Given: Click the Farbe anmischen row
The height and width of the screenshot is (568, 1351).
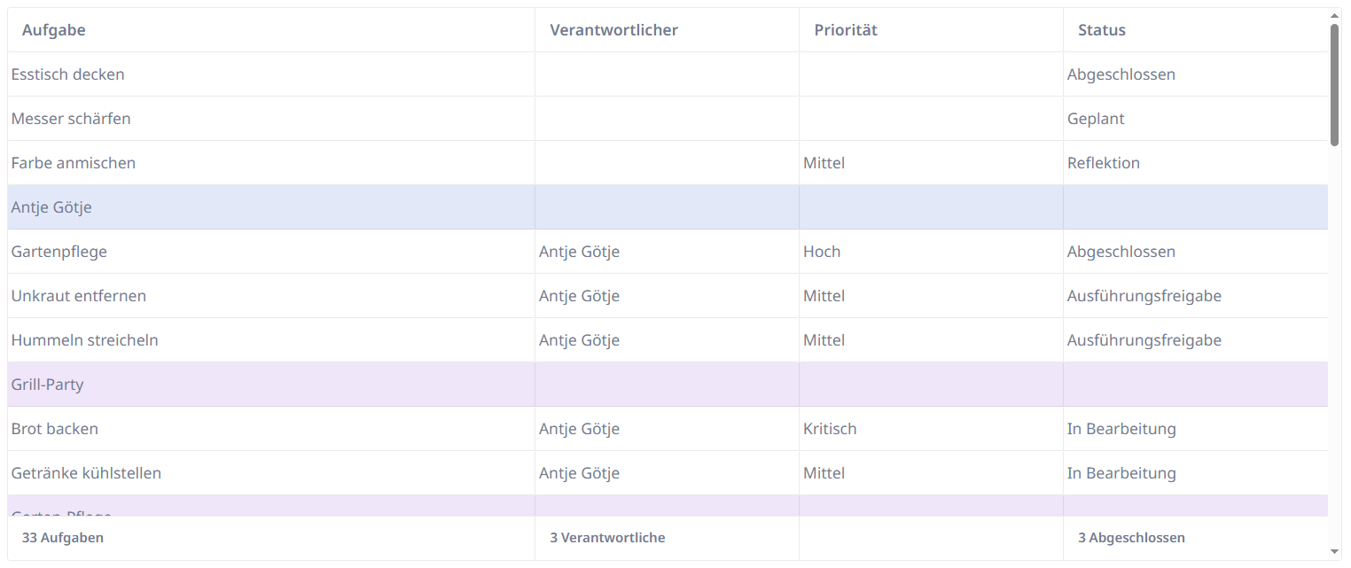Looking at the screenshot, I should 73,162.
